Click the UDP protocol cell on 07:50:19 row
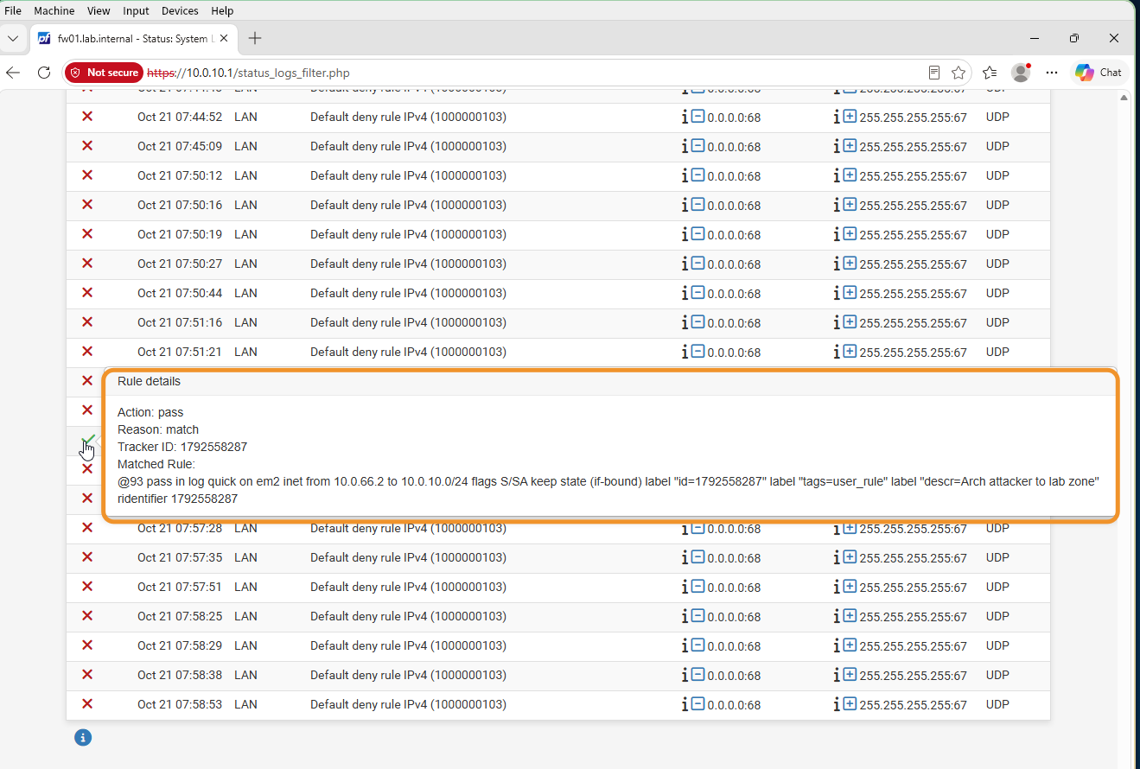 pos(997,234)
